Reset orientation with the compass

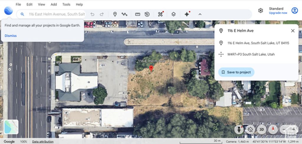point(273,129)
